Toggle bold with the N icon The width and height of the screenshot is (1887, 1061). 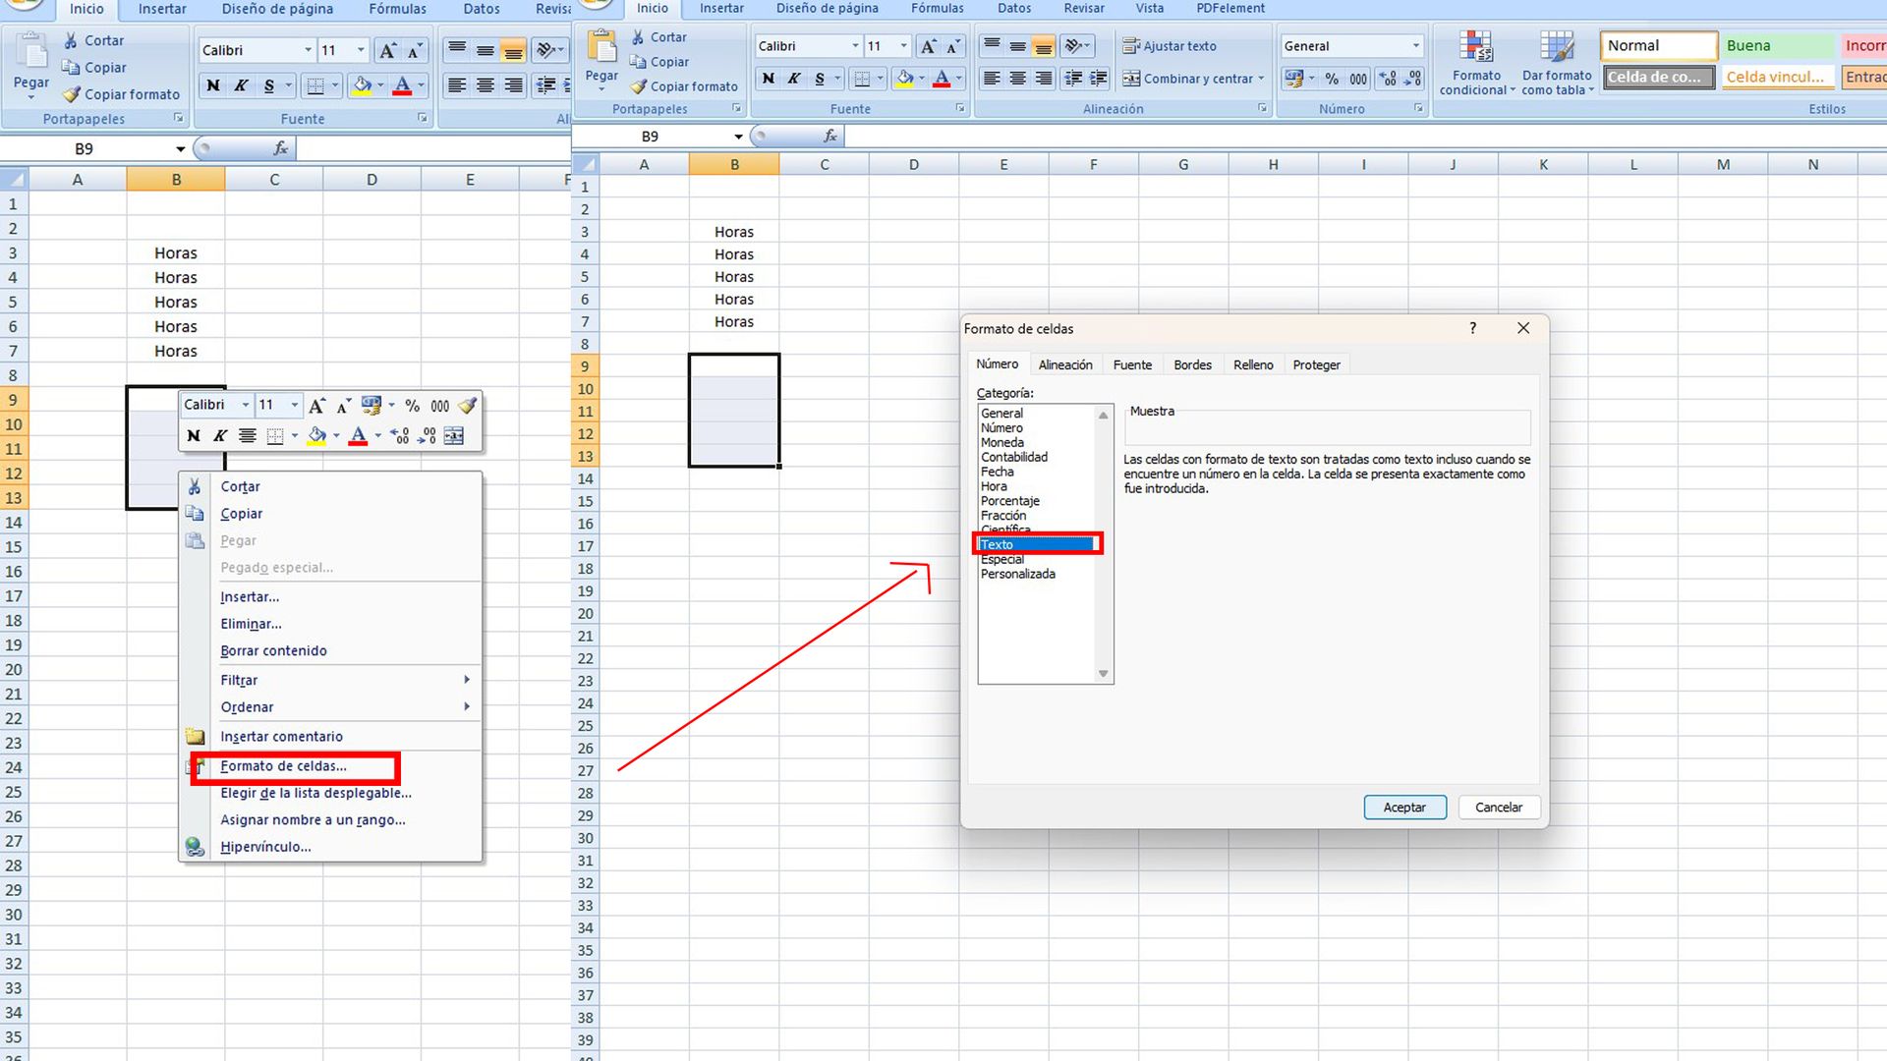point(212,85)
